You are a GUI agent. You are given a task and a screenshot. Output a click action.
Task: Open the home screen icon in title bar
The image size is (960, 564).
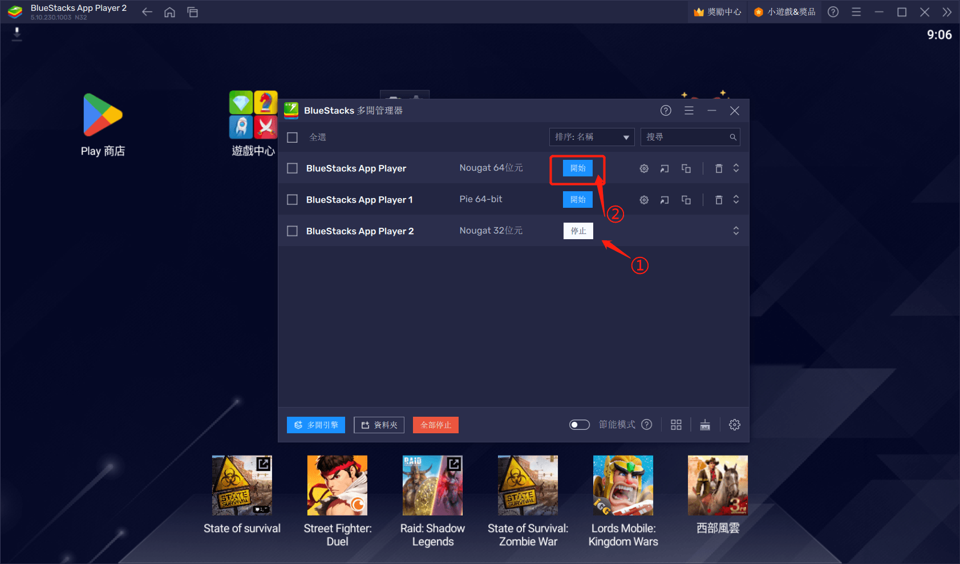pos(169,12)
